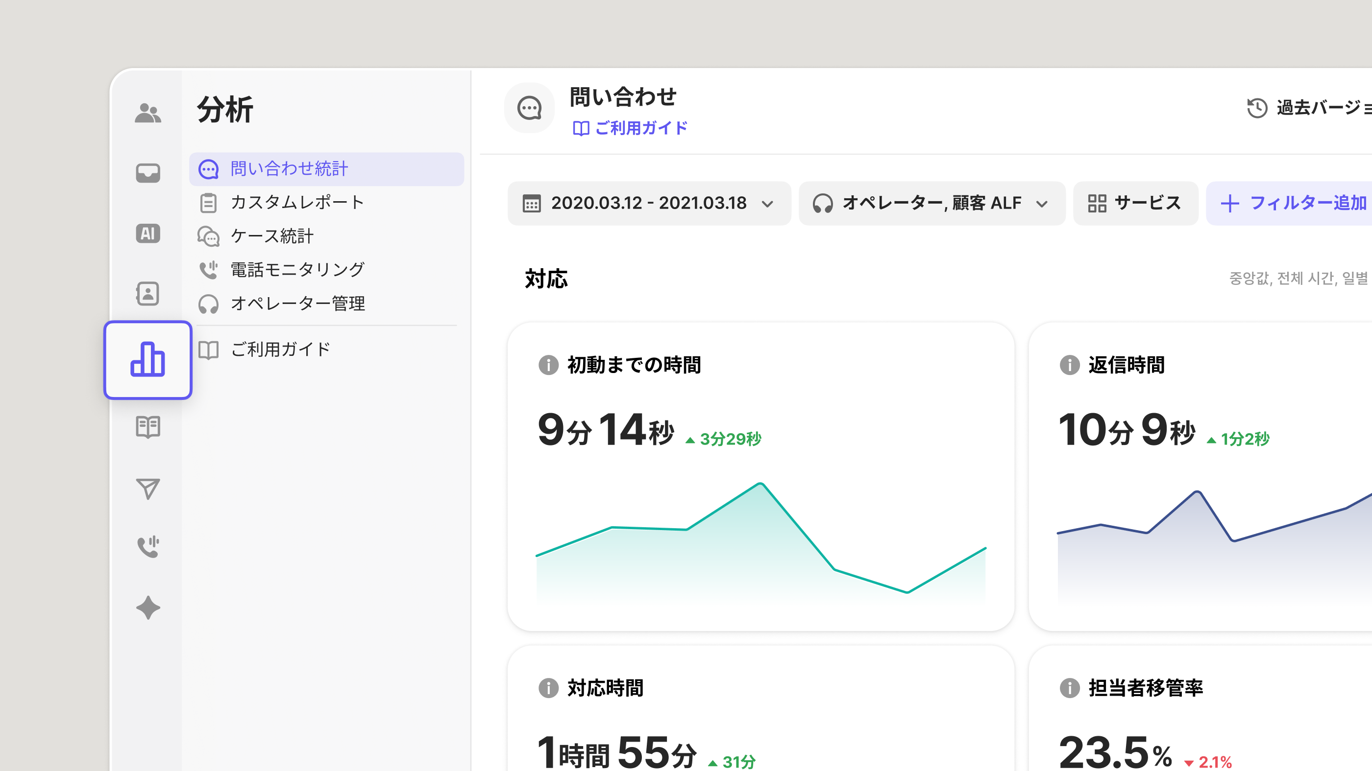Screen dimensions: 1372x771
Task: Click the 分析 panel title
Action: 225,110
